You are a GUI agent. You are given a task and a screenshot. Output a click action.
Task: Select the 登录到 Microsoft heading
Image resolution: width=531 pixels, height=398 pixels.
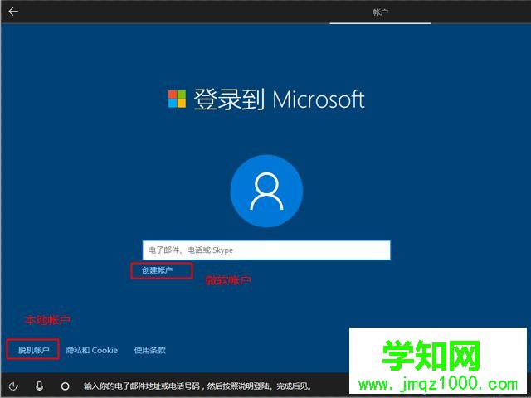279,99
